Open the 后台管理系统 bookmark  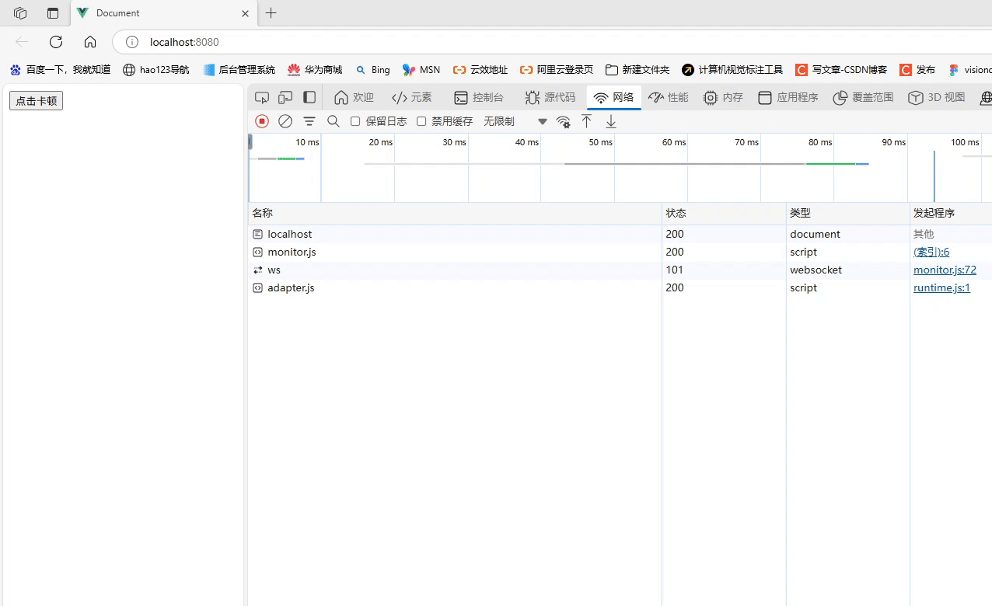coord(239,70)
